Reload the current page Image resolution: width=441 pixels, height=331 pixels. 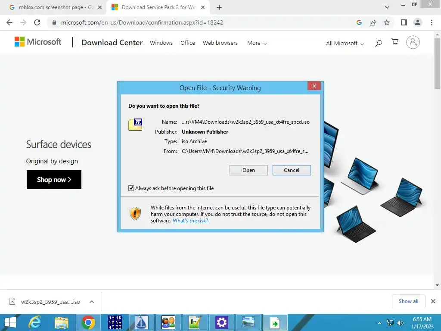37,22
